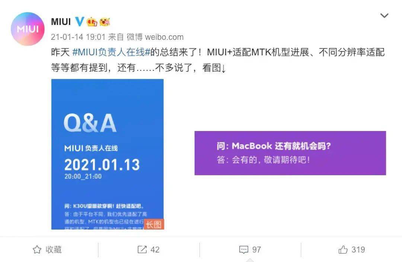Open the MIUI username link
Image resolution: width=402 pixels, height=262 pixels.
(61, 22)
